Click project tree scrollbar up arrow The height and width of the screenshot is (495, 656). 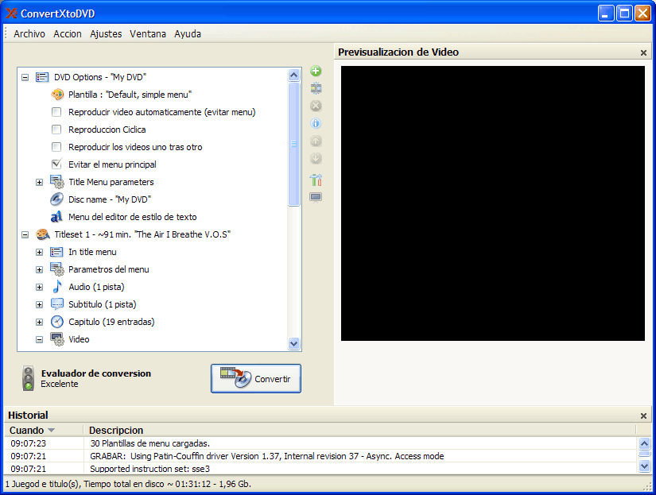click(293, 75)
